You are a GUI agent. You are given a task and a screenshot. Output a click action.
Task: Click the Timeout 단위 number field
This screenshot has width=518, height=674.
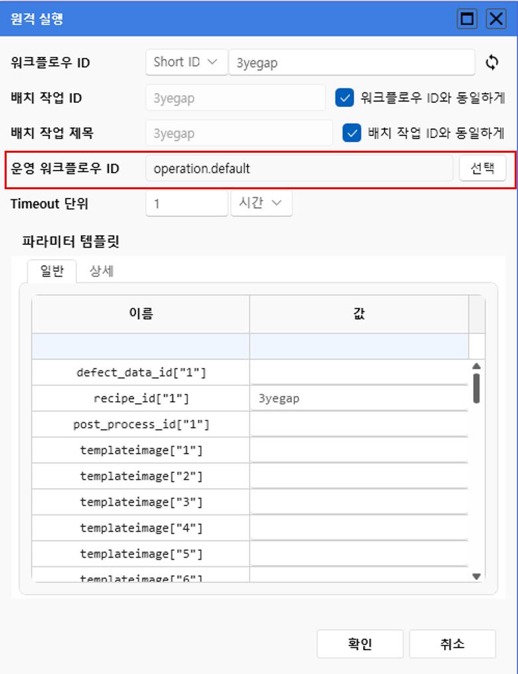[186, 204]
